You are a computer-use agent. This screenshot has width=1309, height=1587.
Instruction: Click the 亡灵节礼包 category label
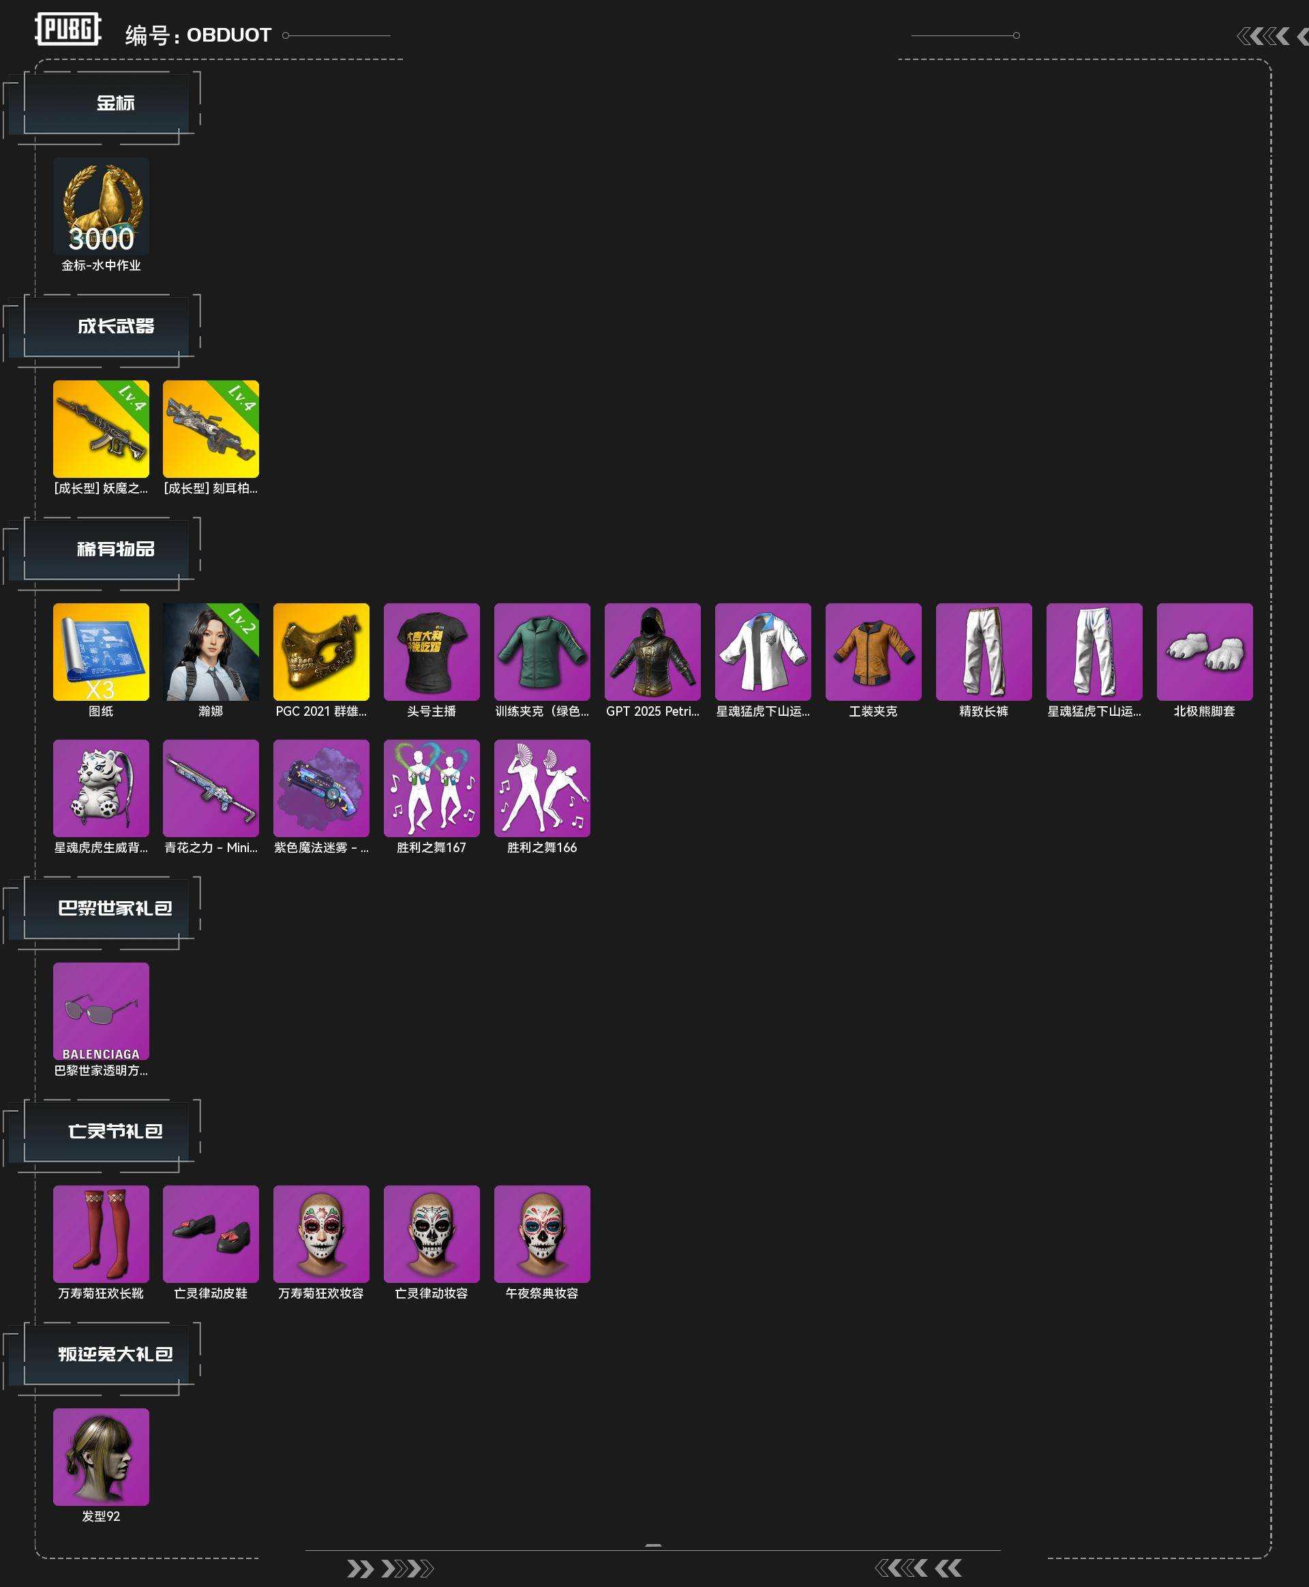click(115, 1131)
